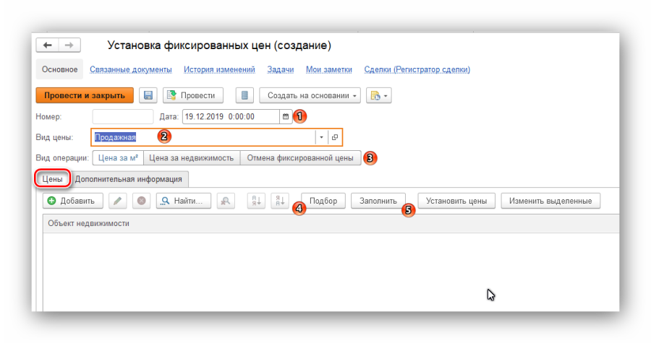Click the back navigation arrow
Screen dimensions: 651x343
click(x=48, y=45)
